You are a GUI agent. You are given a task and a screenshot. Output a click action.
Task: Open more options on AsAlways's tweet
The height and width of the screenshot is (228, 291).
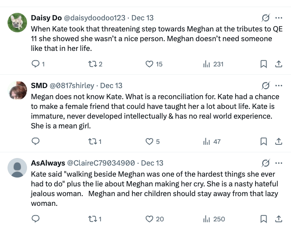pos(279,163)
